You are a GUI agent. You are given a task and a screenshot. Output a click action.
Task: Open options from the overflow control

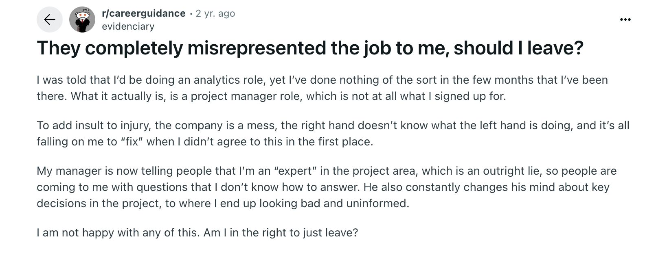tap(625, 19)
